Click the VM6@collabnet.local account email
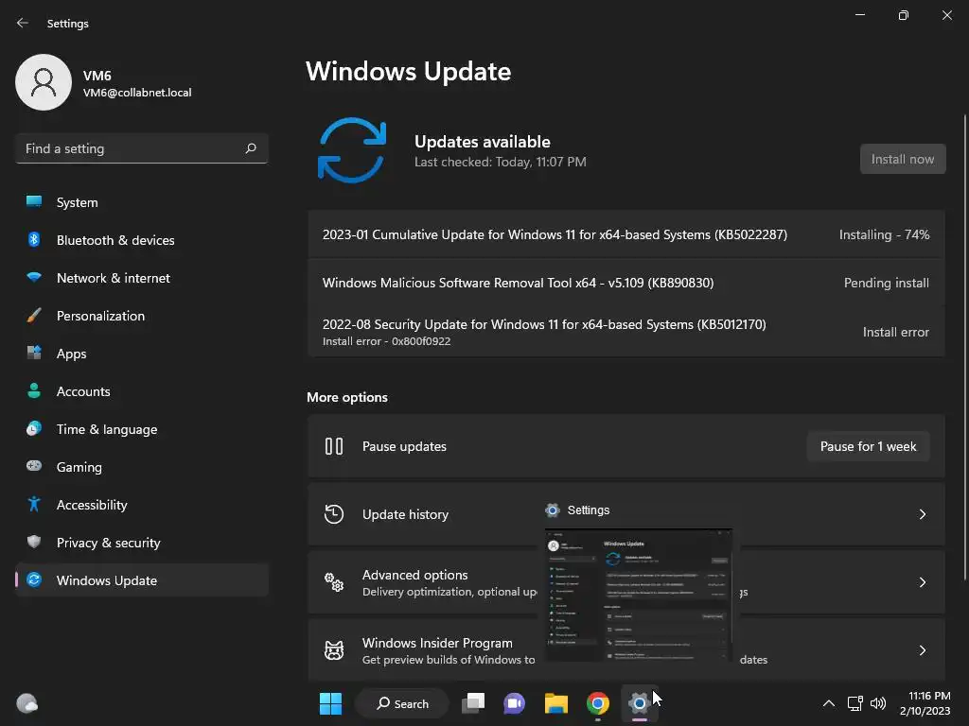 click(137, 93)
